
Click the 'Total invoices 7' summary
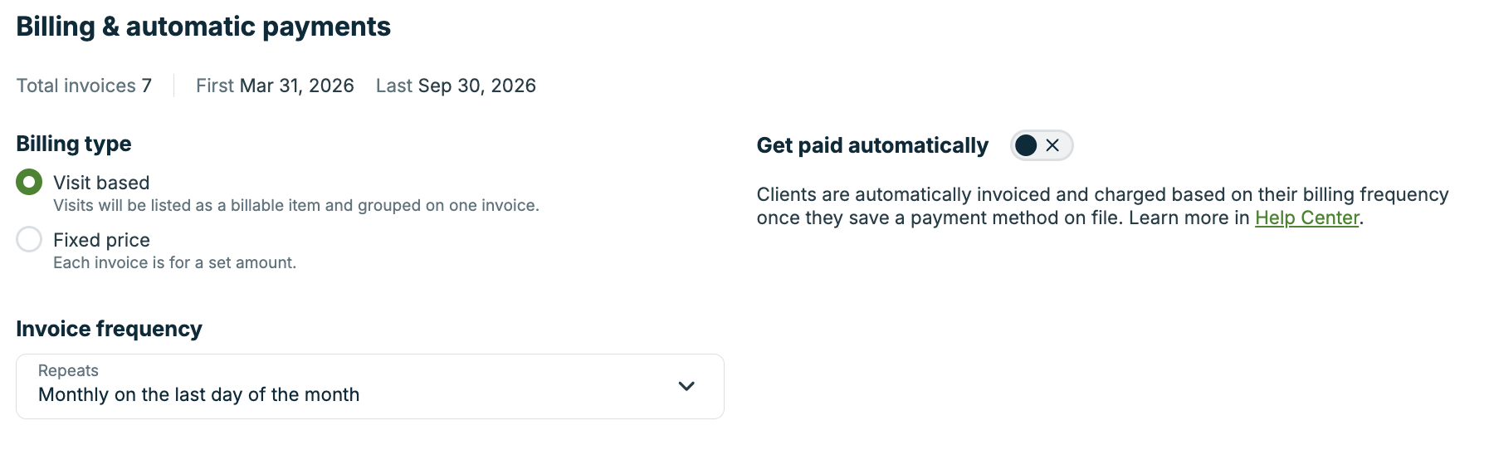tap(84, 86)
